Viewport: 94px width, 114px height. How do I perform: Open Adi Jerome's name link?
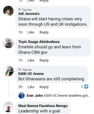(x=29, y=14)
